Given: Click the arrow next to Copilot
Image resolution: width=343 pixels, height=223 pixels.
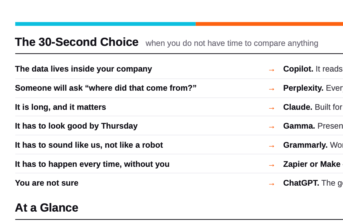Looking at the screenshot, I should 272,70.
